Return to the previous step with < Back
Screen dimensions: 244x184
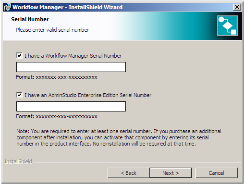click(x=129, y=173)
